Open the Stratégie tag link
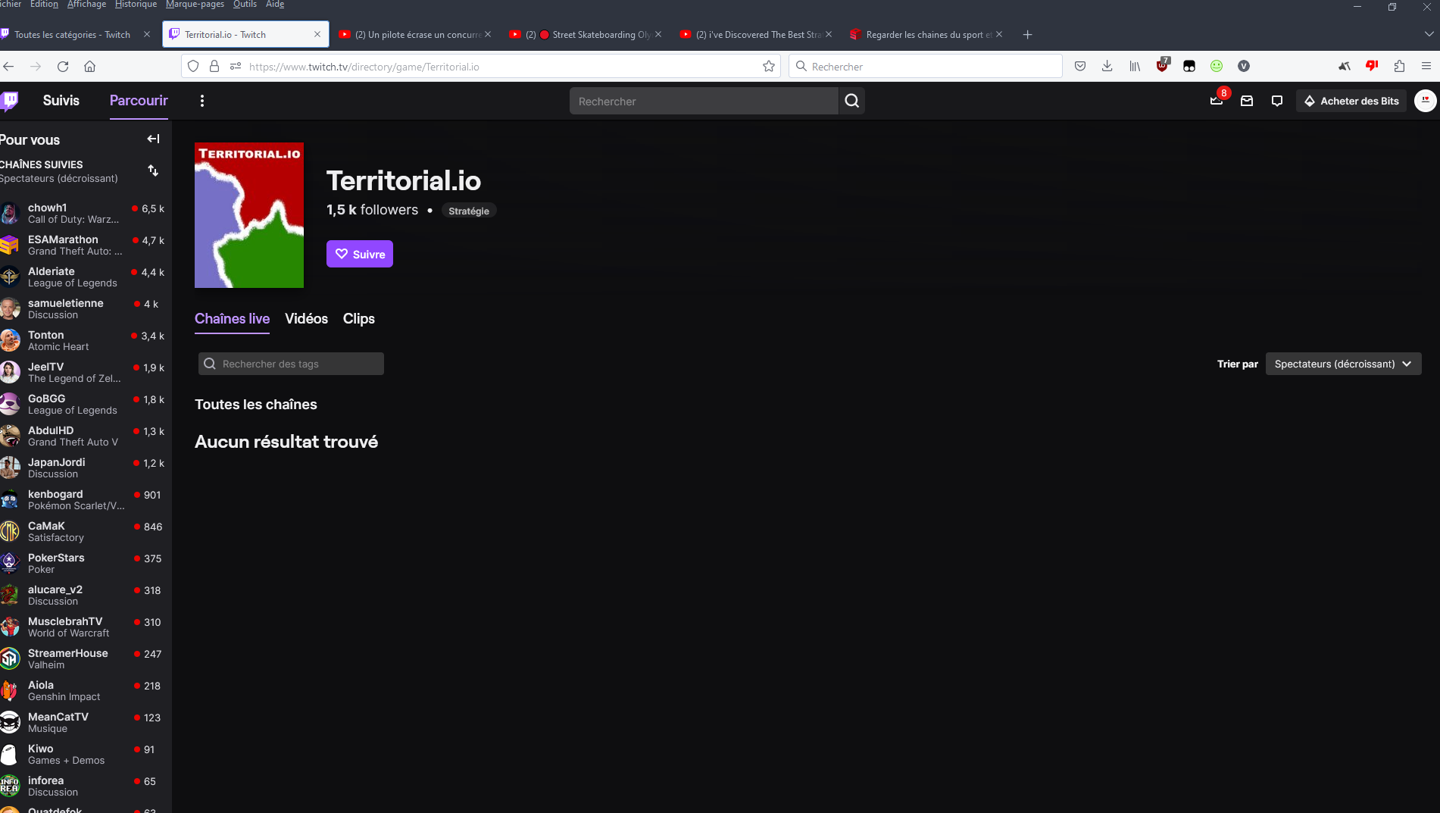 [x=469, y=211]
